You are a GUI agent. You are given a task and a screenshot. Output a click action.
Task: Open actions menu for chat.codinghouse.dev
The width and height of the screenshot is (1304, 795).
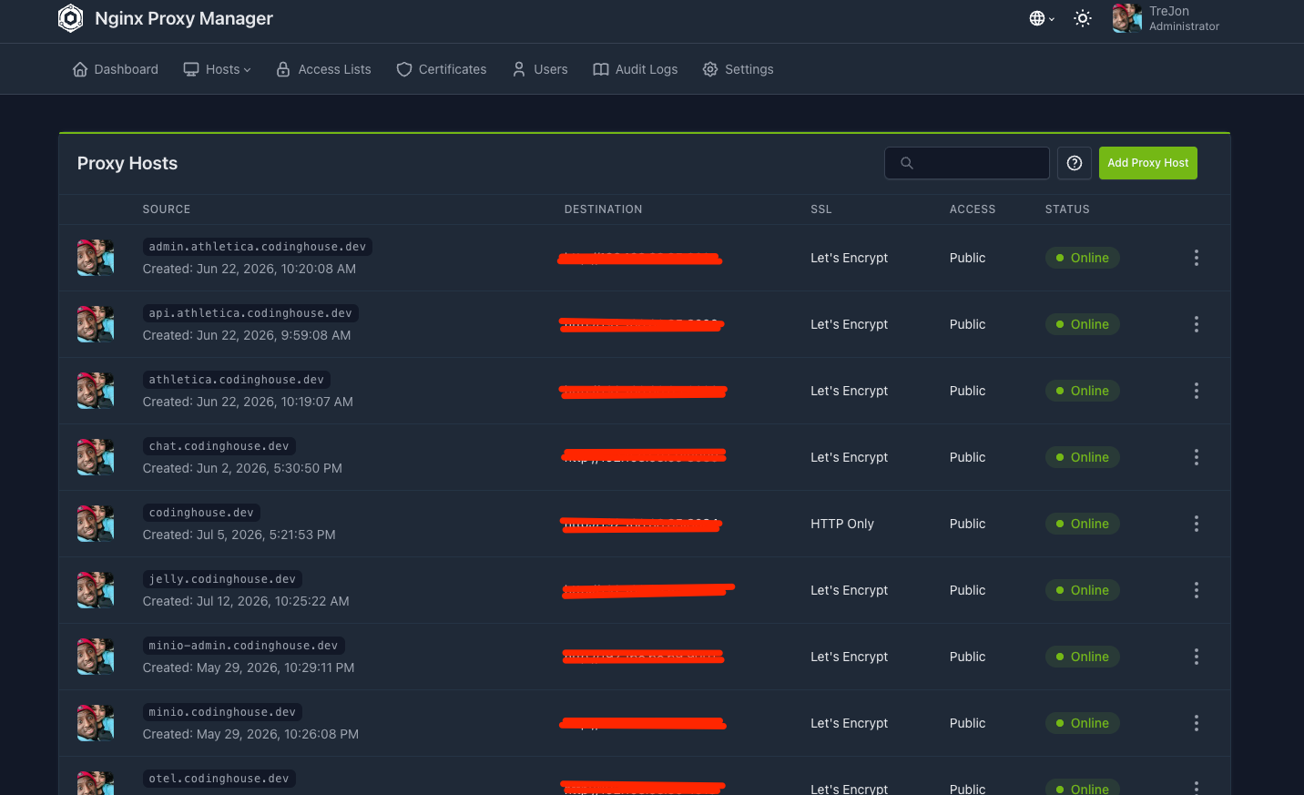1197,457
